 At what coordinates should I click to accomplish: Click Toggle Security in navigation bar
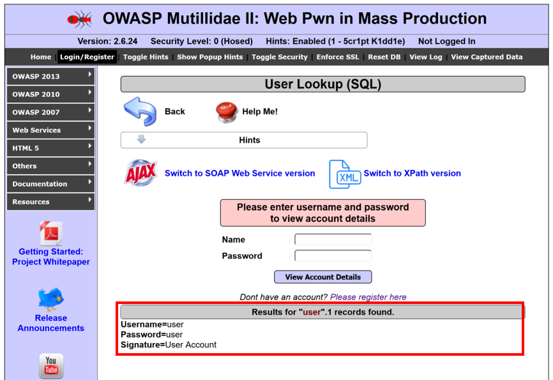(x=280, y=57)
